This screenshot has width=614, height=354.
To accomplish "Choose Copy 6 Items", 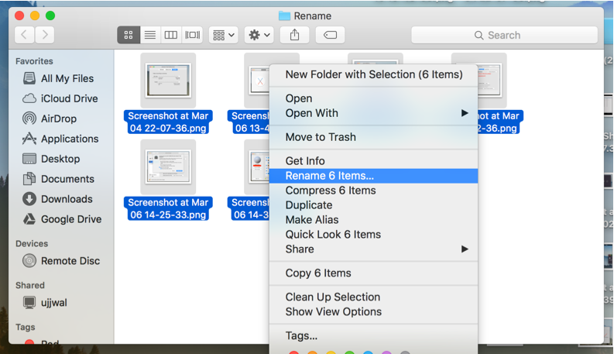I will 373,273.
